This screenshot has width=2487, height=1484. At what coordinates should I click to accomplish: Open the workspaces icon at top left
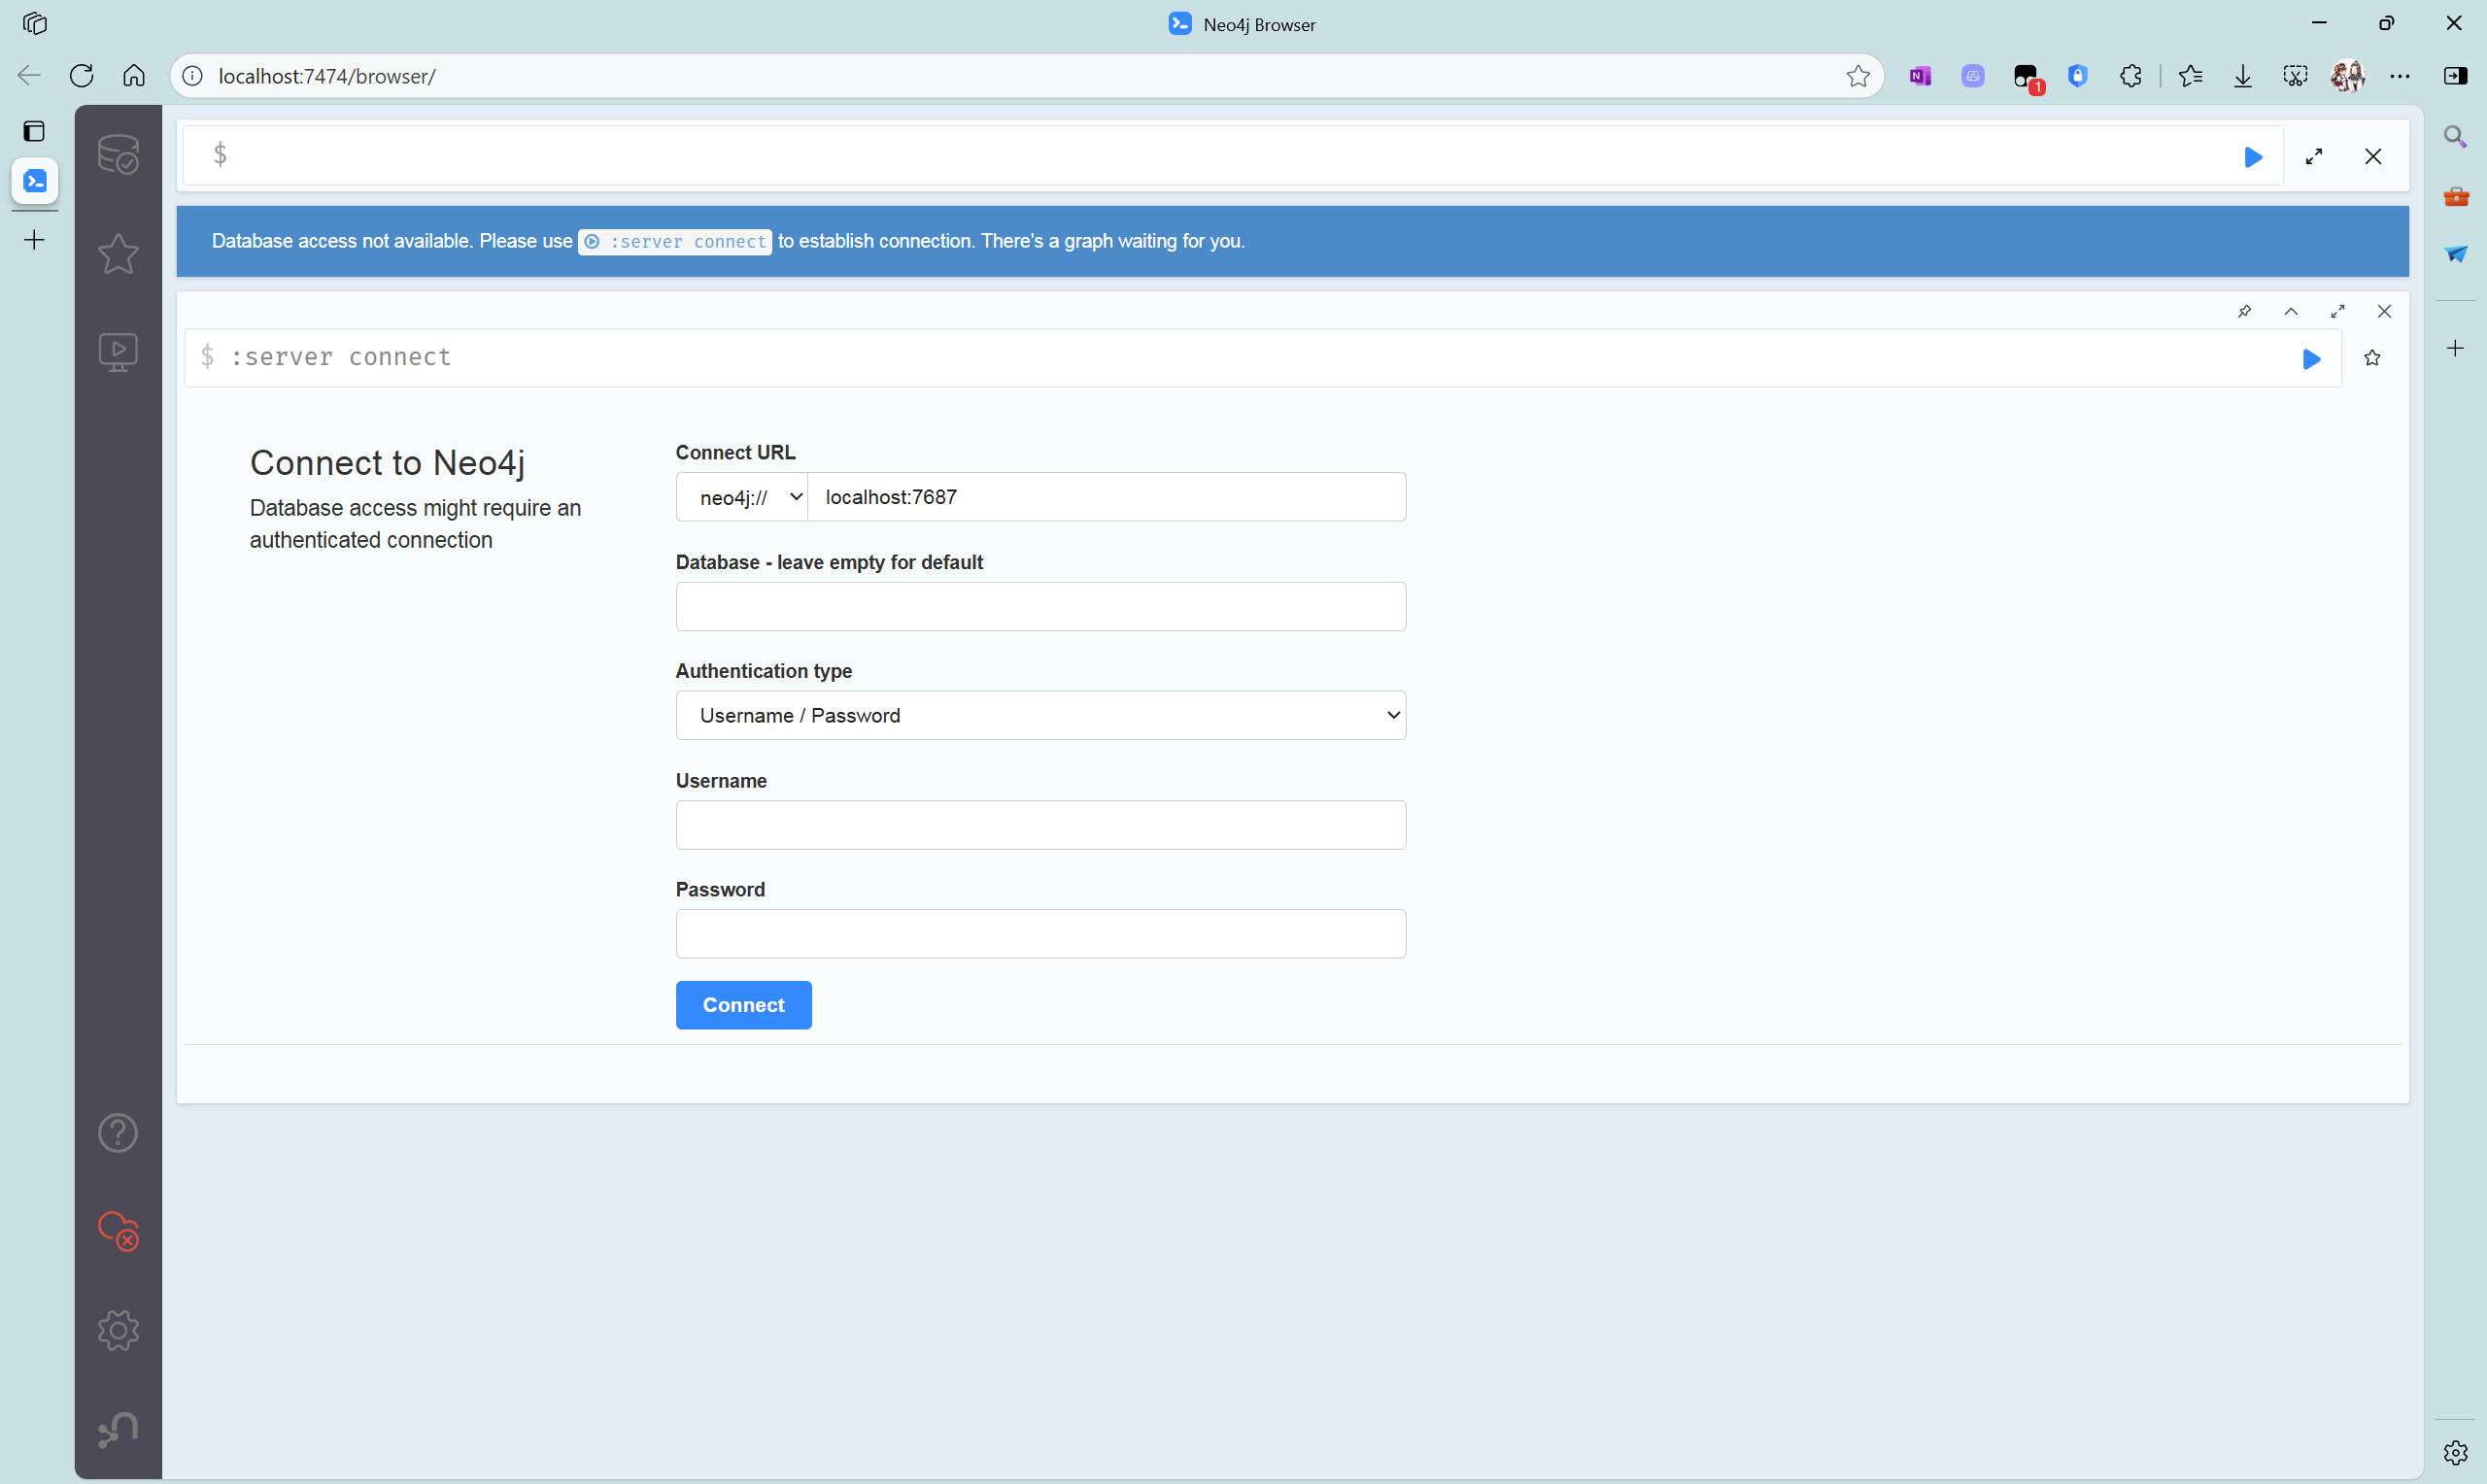click(x=35, y=23)
